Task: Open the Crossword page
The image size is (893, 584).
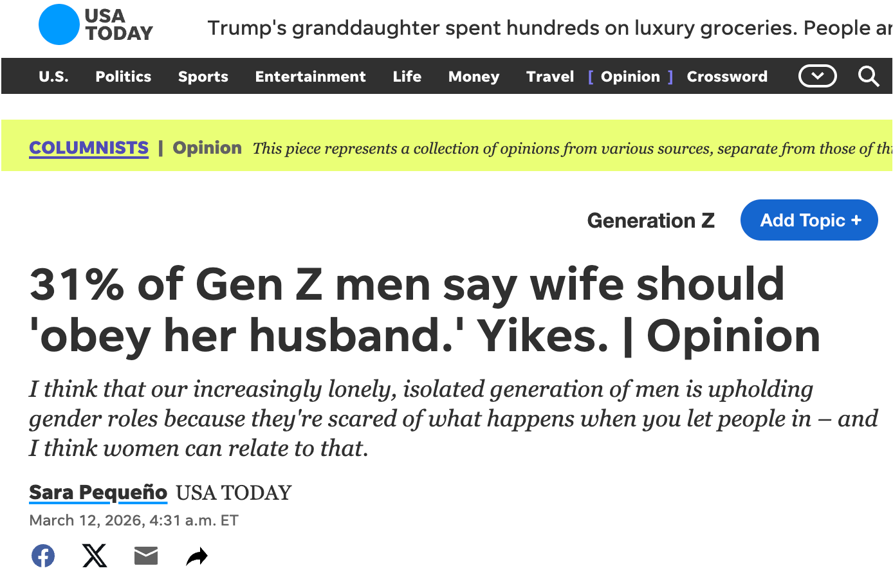Action: pos(727,77)
